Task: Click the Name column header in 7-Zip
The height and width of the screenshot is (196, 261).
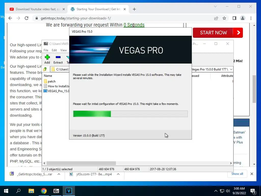Action: coord(48,76)
